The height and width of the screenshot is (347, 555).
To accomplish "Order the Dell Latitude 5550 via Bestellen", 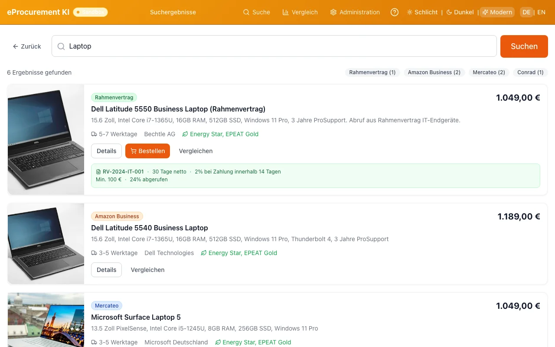I will 147,151.
